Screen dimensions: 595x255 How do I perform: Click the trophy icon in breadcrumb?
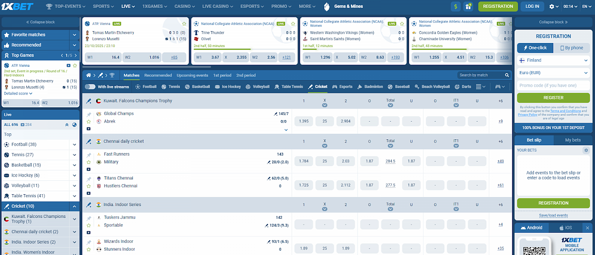pyautogui.click(x=112, y=75)
